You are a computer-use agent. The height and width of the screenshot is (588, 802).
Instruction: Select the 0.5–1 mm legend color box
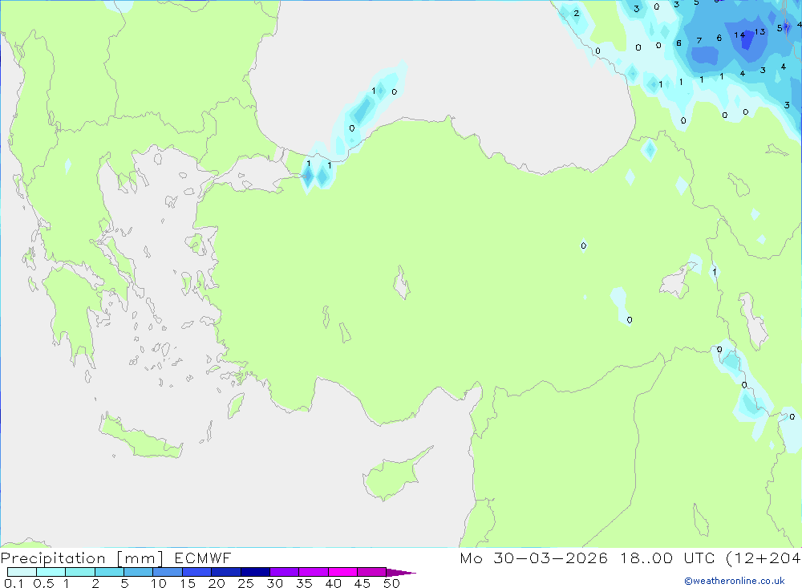51,572
